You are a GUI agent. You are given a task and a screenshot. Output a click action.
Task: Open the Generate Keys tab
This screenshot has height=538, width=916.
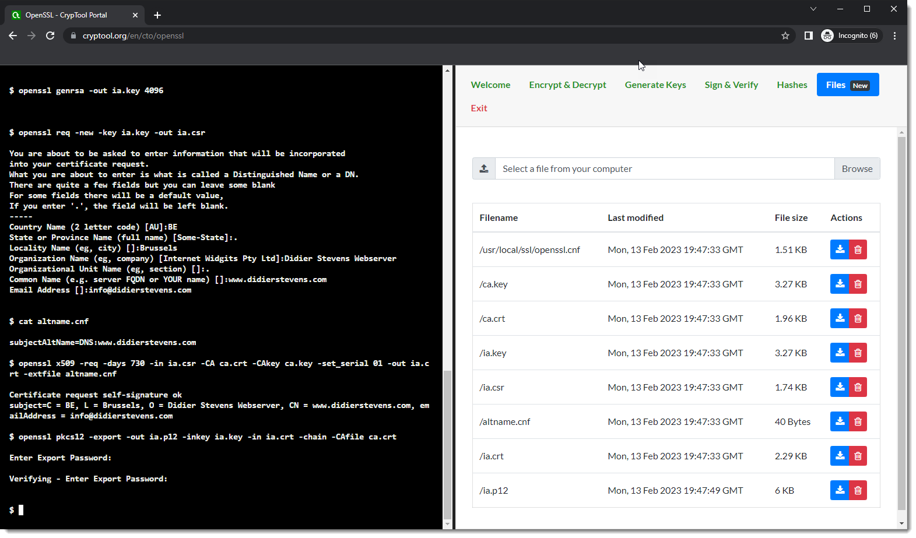coord(655,85)
